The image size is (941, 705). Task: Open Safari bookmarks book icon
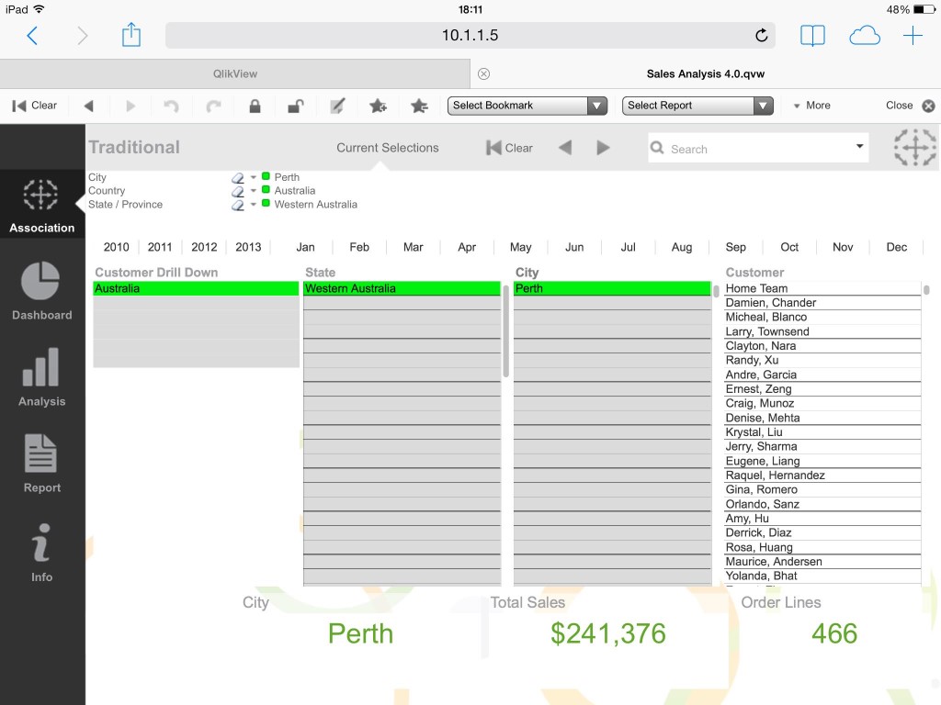[x=812, y=36]
